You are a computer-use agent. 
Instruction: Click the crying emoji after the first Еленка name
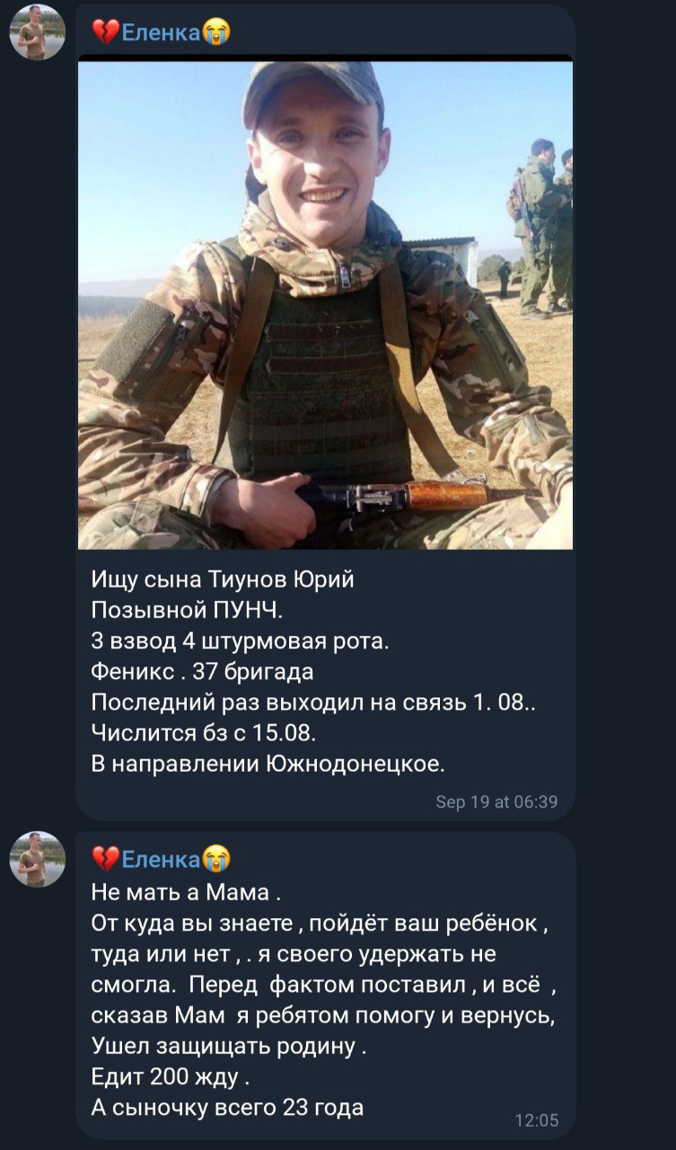(216, 32)
